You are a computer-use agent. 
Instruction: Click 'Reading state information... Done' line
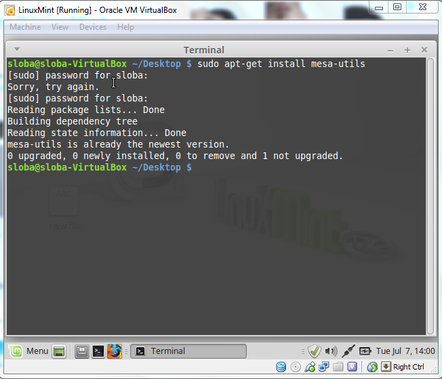[x=97, y=133]
